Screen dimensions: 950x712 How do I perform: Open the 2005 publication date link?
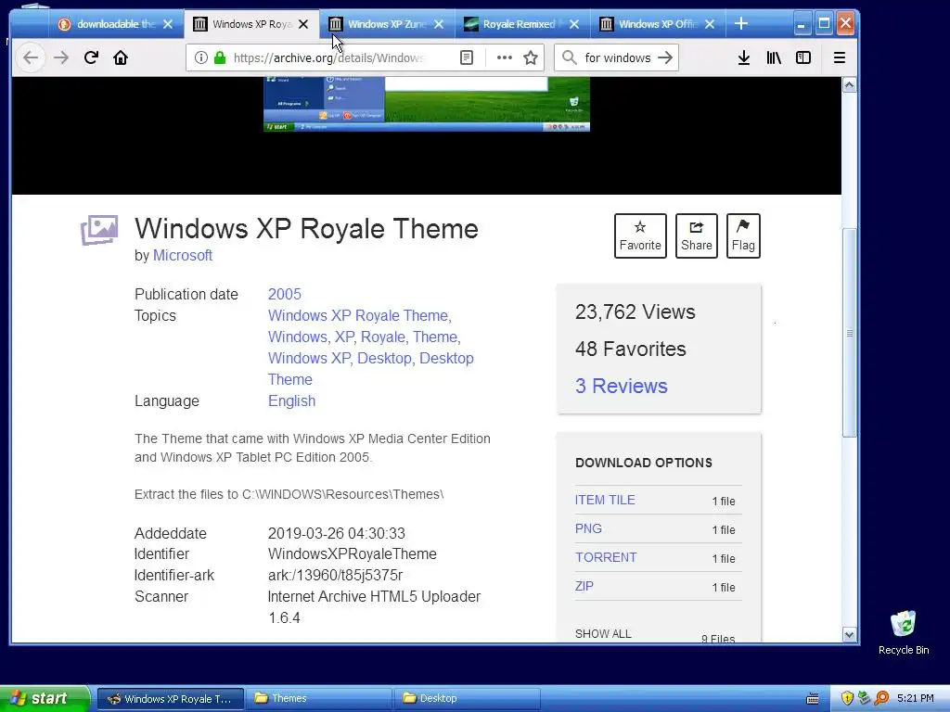[x=284, y=294]
